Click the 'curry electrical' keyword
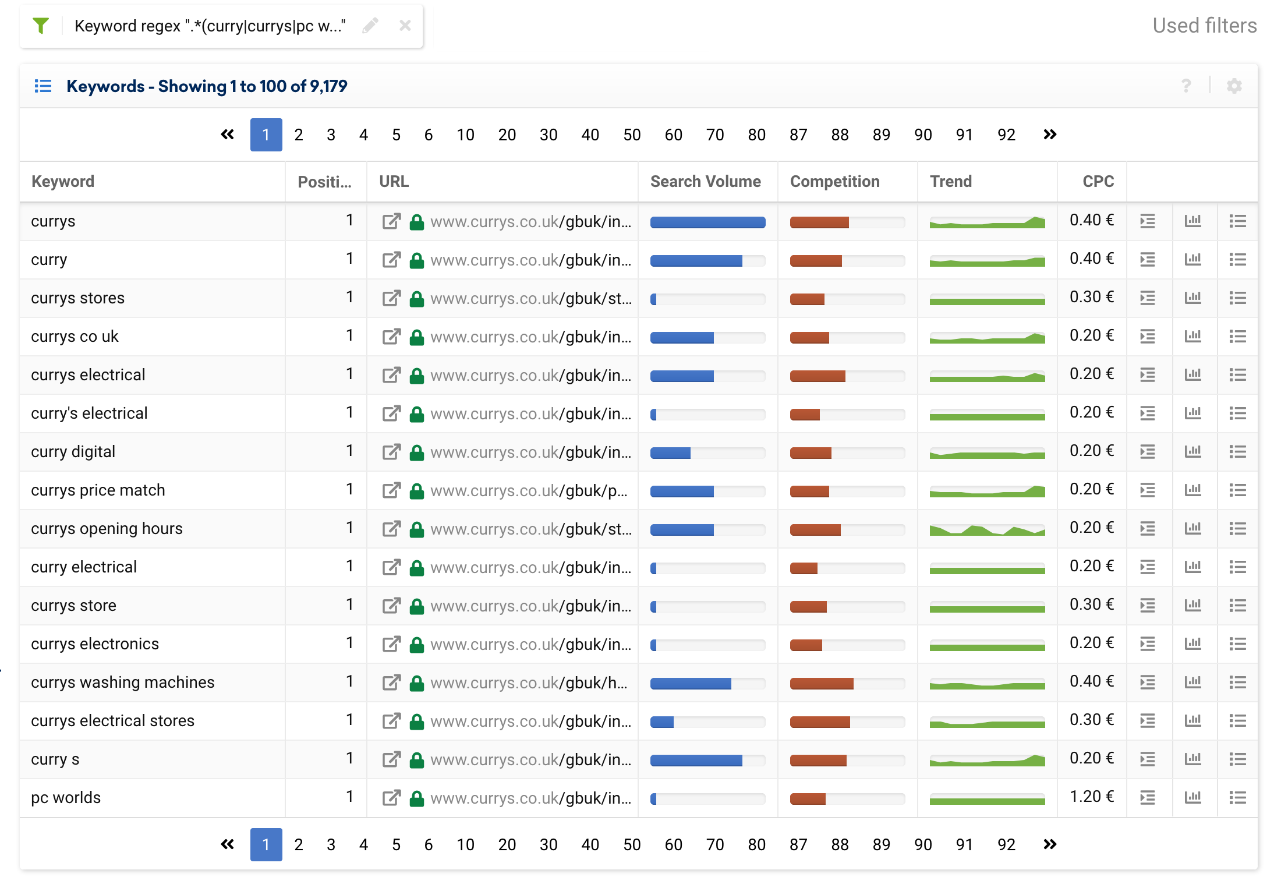1281x891 pixels. click(84, 567)
